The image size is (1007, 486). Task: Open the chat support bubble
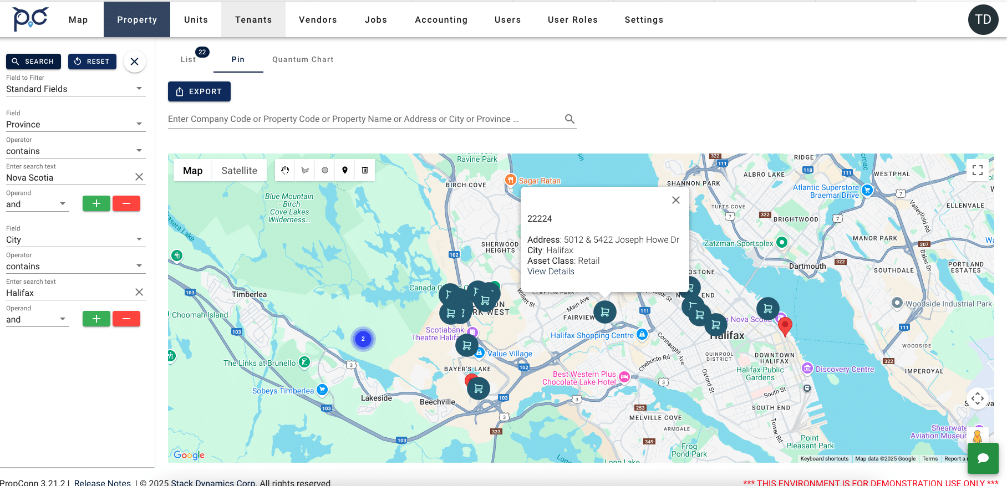point(983,458)
